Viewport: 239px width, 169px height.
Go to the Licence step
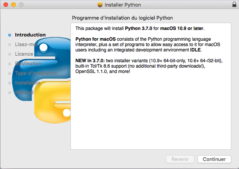click(24, 54)
